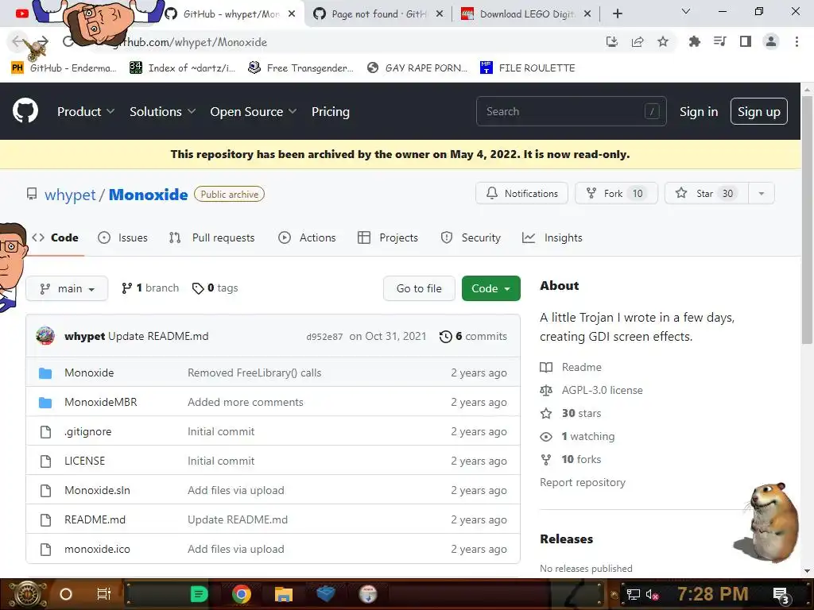The width and height of the screenshot is (814, 610).
Task: Click the Task View taskbar icon
Action: click(x=104, y=594)
